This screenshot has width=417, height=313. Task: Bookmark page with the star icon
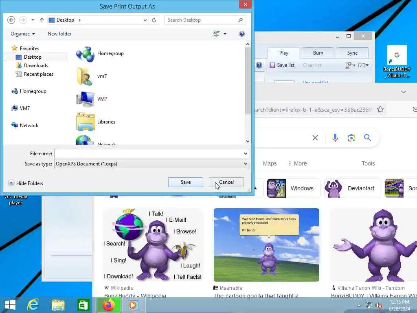click(x=380, y=109)
